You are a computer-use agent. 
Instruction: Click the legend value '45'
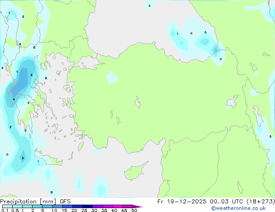(x=124, y=210)
